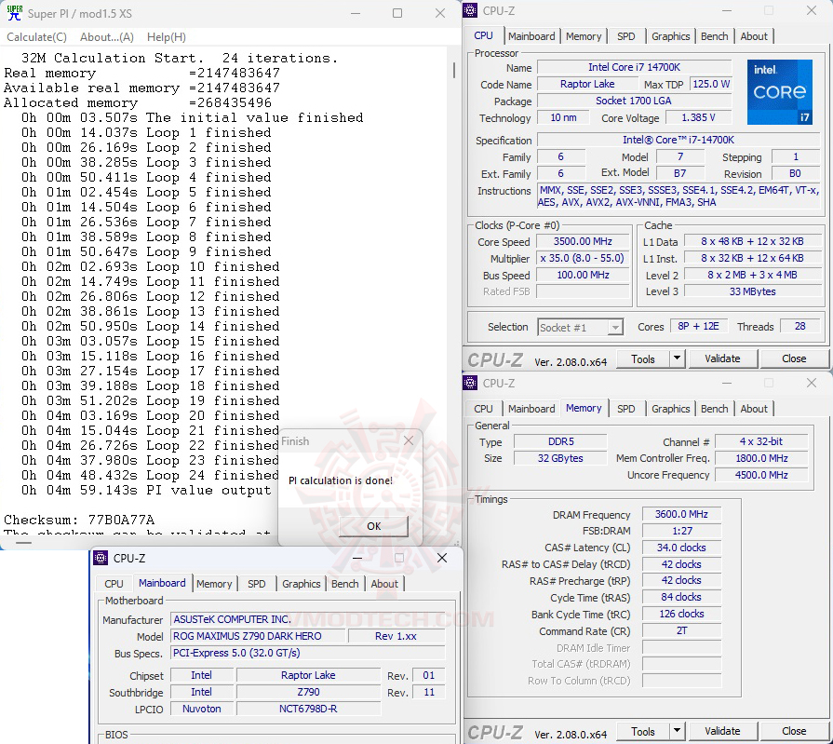Click the CPU-Z icon on the Mainboard window
The image size is (833, 744).
(x=98, y=559)
